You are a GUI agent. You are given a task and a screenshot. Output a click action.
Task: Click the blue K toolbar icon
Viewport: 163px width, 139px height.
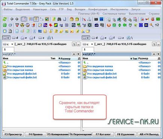pos(146,25)
